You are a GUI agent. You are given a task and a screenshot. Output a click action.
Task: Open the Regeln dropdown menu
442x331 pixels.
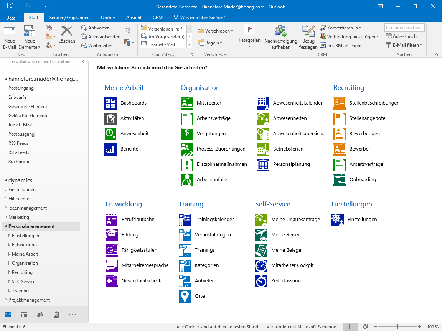pyautogui.click(x=210, y=43)
